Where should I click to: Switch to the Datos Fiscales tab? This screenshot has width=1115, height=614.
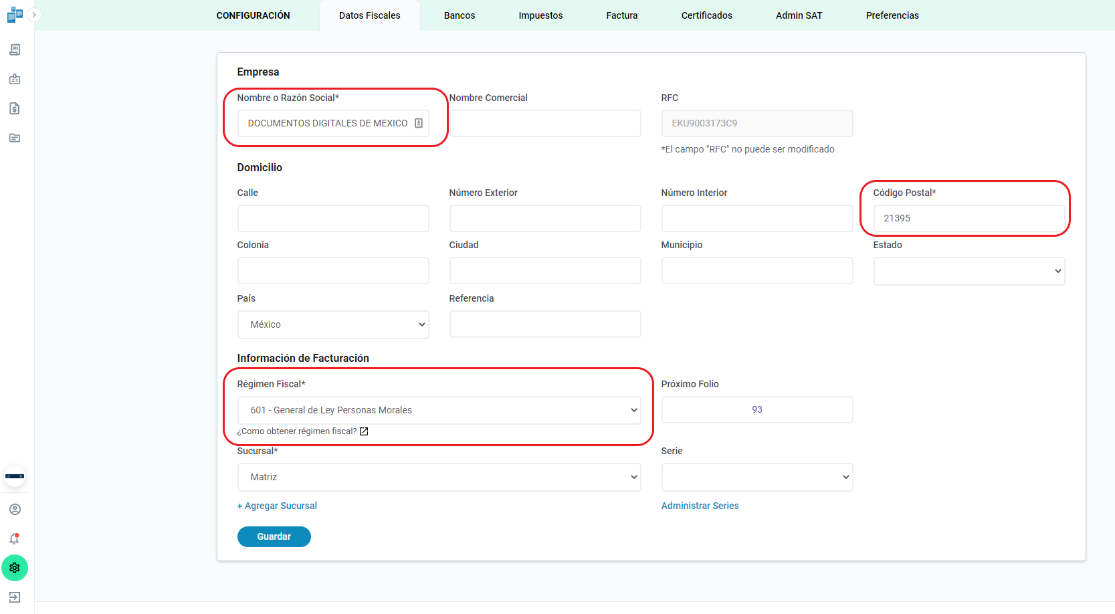[x=370, y=15]
